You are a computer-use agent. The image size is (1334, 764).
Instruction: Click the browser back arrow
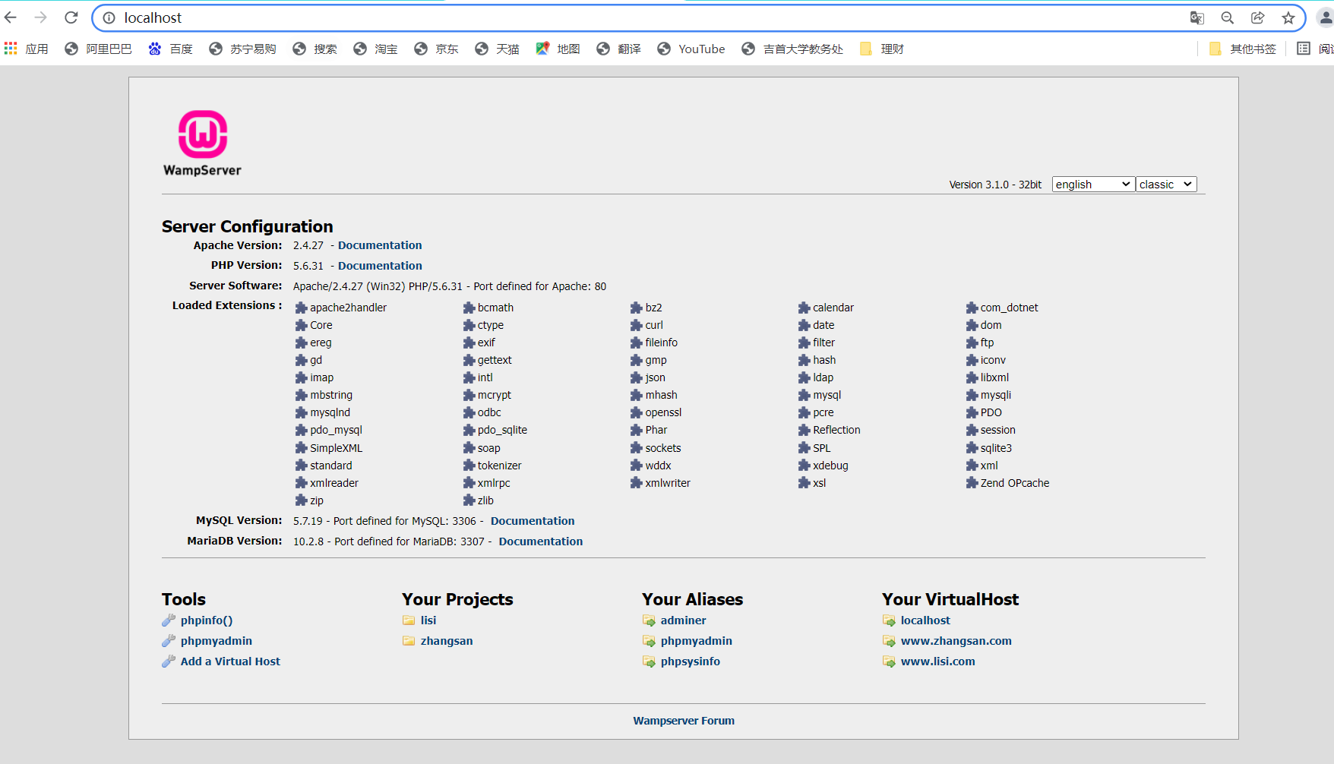click(11, 17)
